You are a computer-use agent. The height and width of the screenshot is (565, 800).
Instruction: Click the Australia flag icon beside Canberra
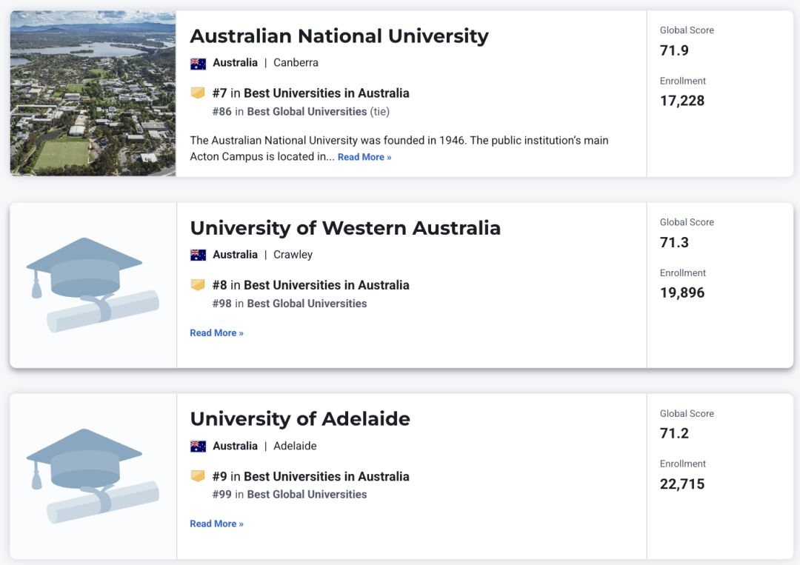pos(198,63)
